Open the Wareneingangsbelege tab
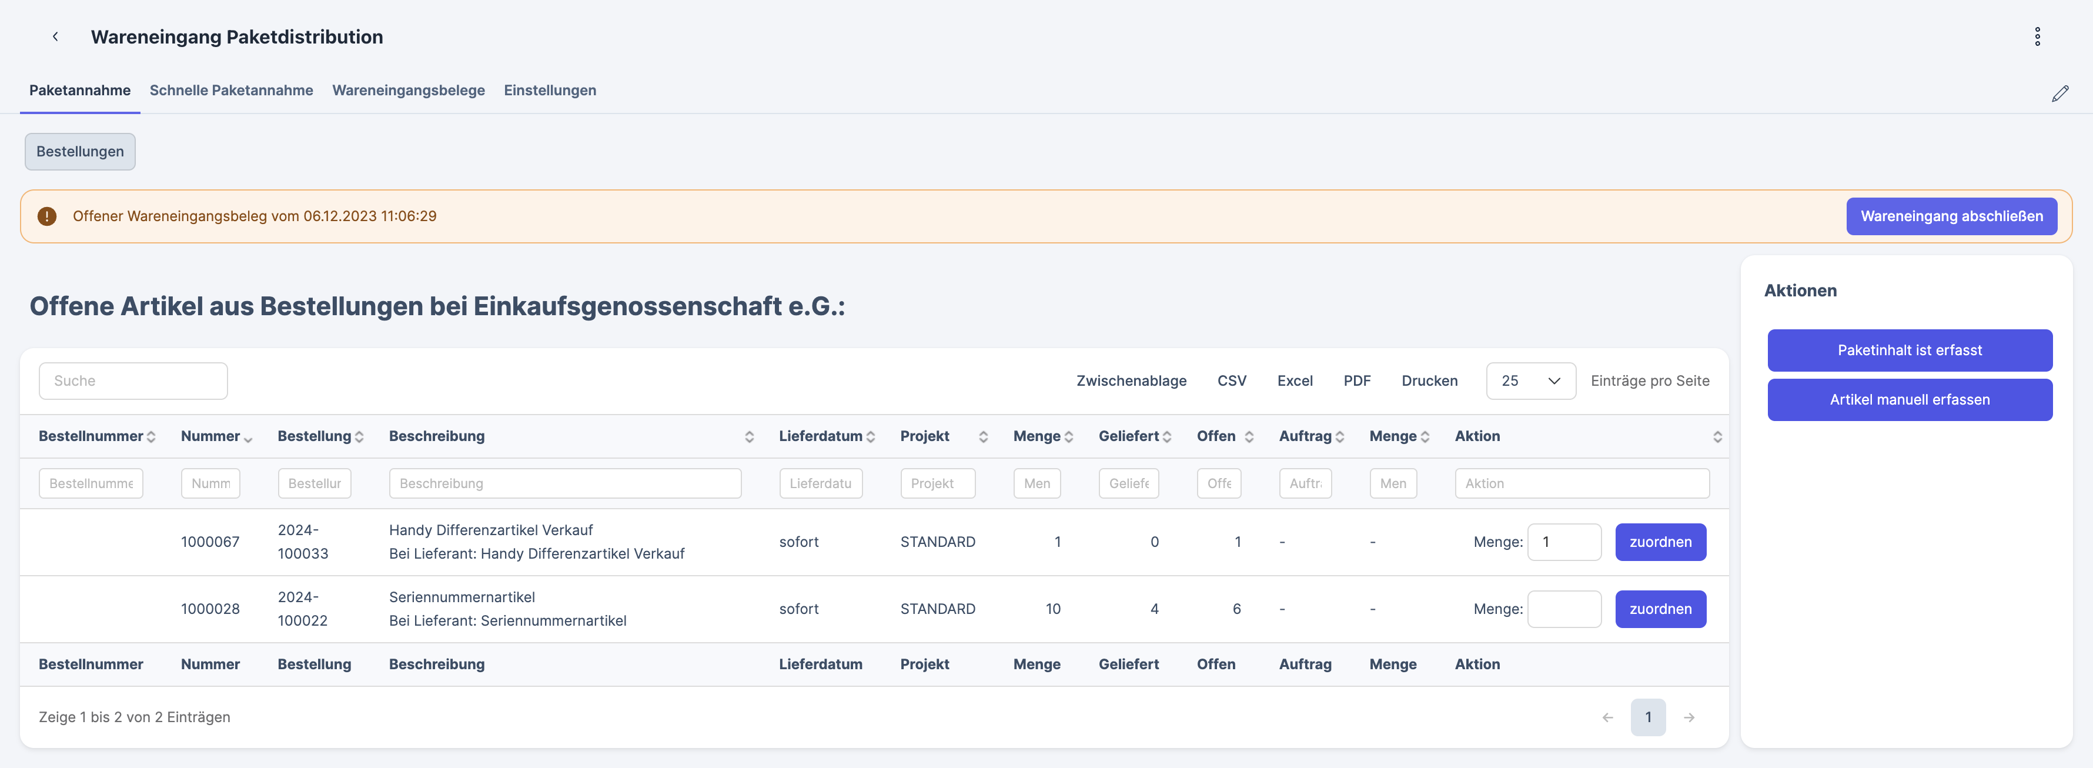The width and height of the screenshot is (2093, 768). [x=408, y=90]
